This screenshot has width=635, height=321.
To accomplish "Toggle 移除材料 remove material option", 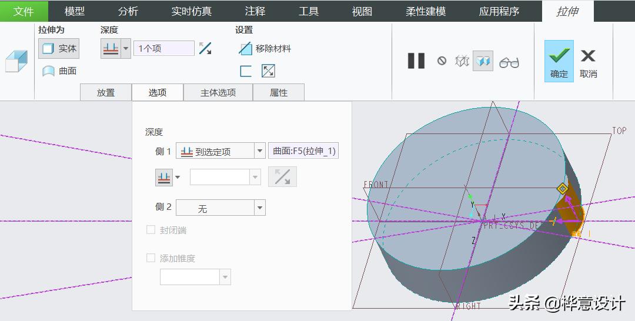I will pos(265,49).
